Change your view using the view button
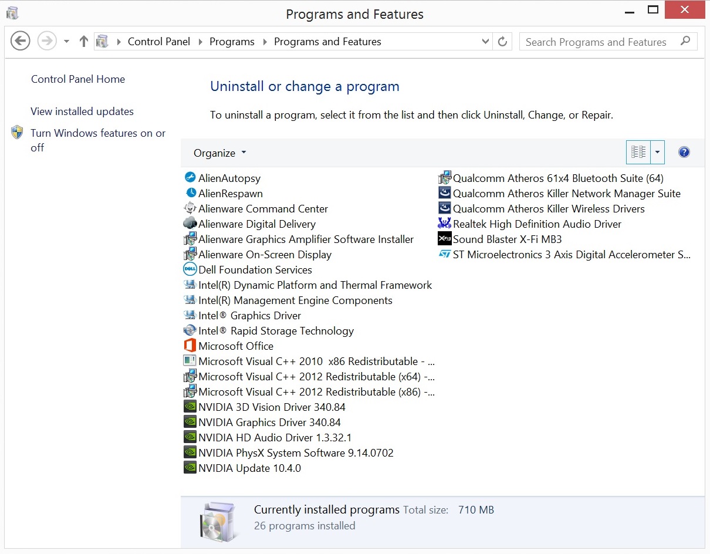The image size is (710, 554). pyautogui.click(x=638, y=153)
